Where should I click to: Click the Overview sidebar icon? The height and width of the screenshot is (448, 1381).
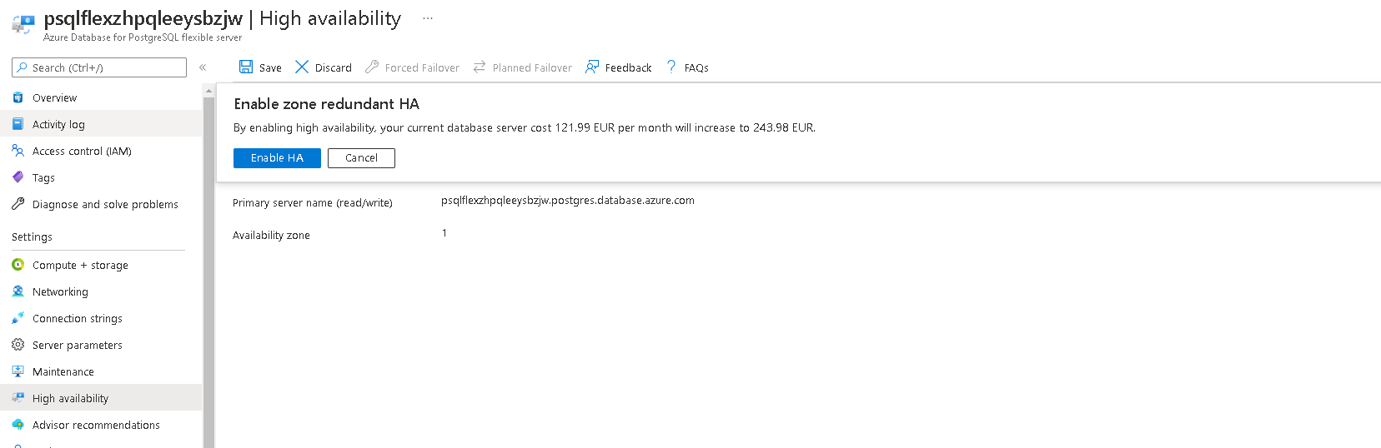click(x=18, y=97)
